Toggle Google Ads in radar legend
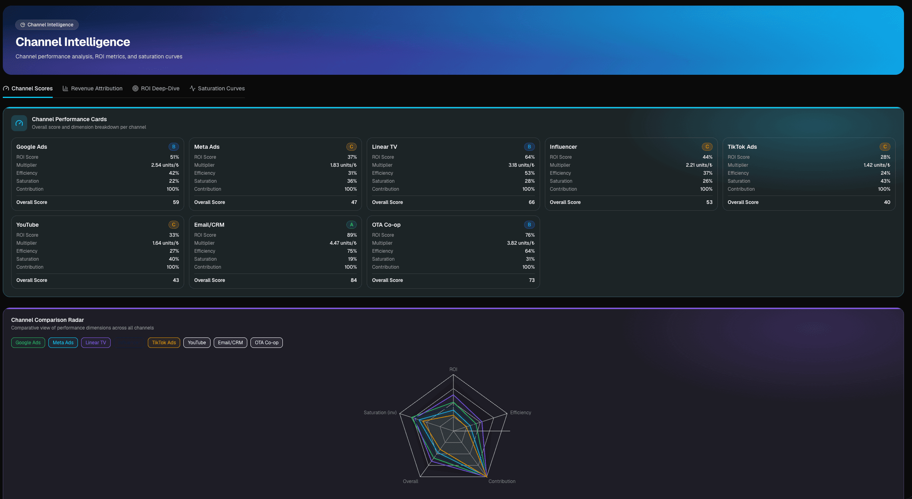Image resolution: width=912 pixels, height=499 pixels. coord(28,343)
